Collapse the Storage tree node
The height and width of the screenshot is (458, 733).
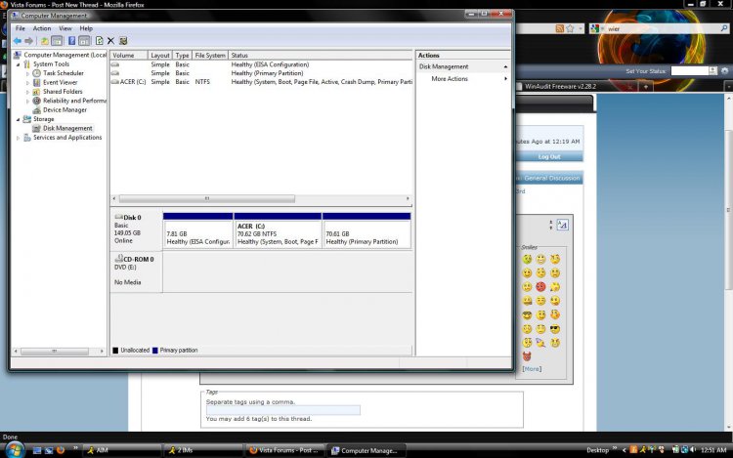point(19,119)
